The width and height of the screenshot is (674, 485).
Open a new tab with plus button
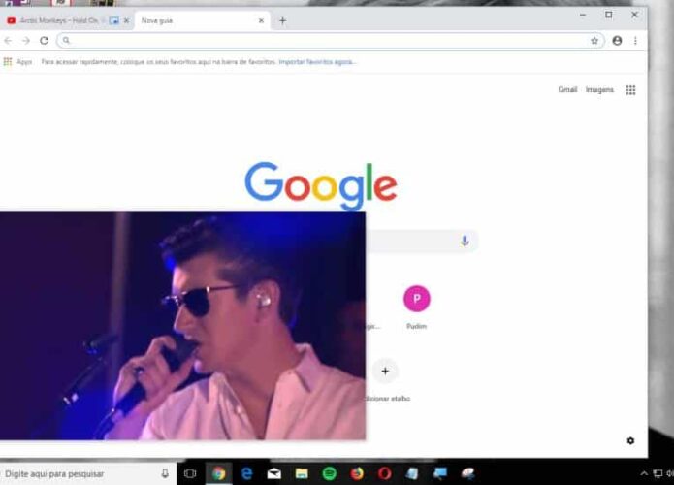point(282,20)
